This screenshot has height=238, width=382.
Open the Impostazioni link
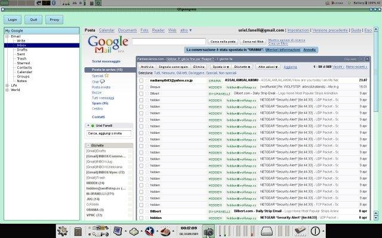click(298, 30)
